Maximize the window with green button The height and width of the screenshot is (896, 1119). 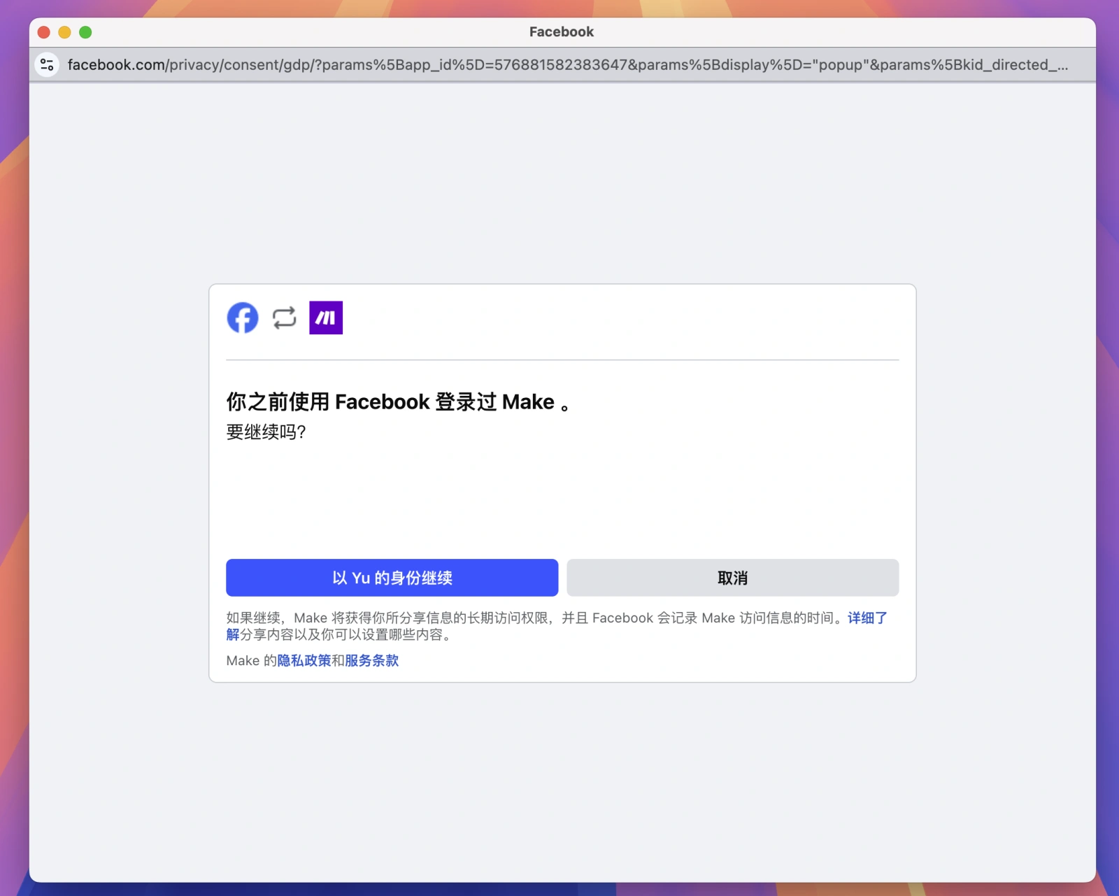85,32
